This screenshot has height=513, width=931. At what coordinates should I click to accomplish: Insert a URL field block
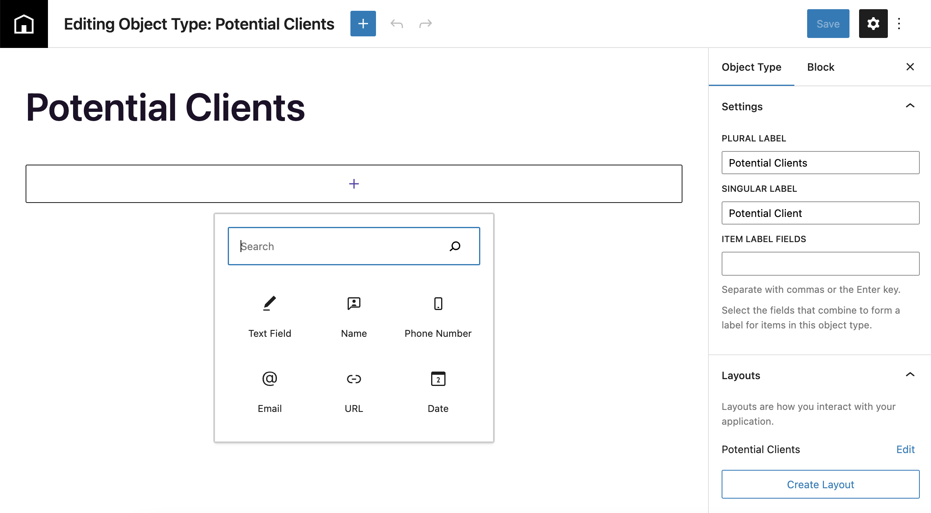[x=354, y=392]
